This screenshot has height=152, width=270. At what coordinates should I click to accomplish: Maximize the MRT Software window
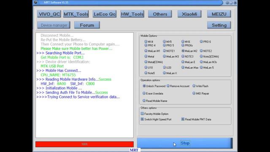(231, 3)
